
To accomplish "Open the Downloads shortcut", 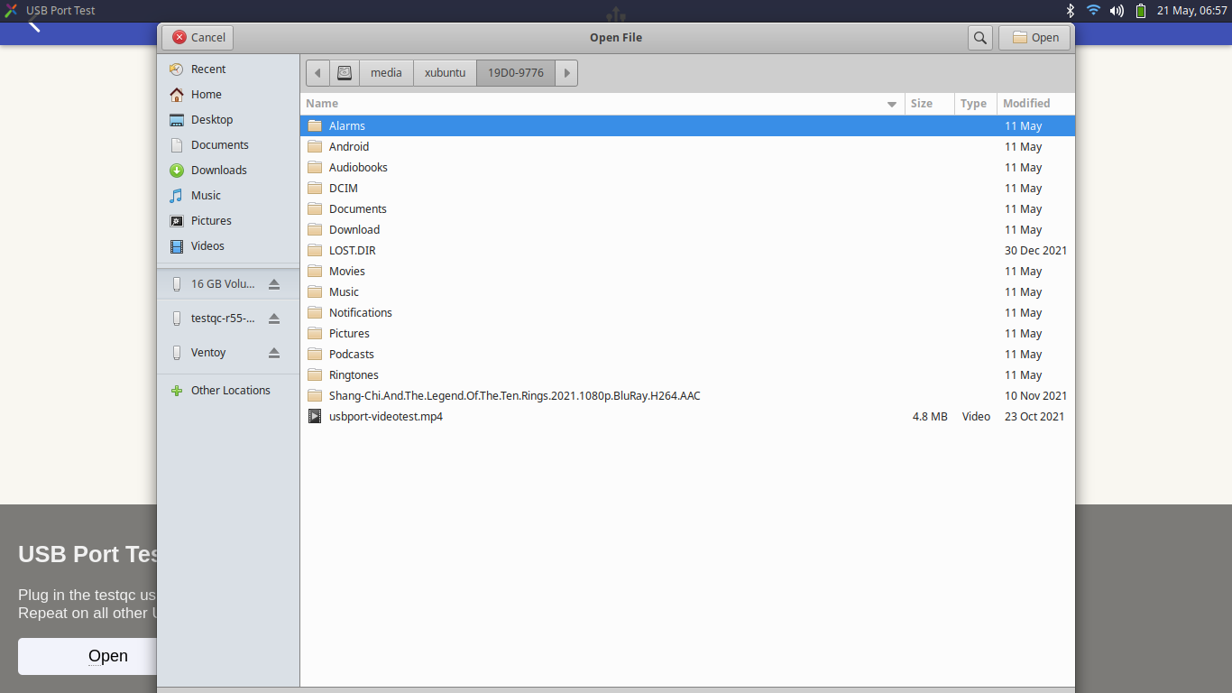I will click(x=217, y=170).
